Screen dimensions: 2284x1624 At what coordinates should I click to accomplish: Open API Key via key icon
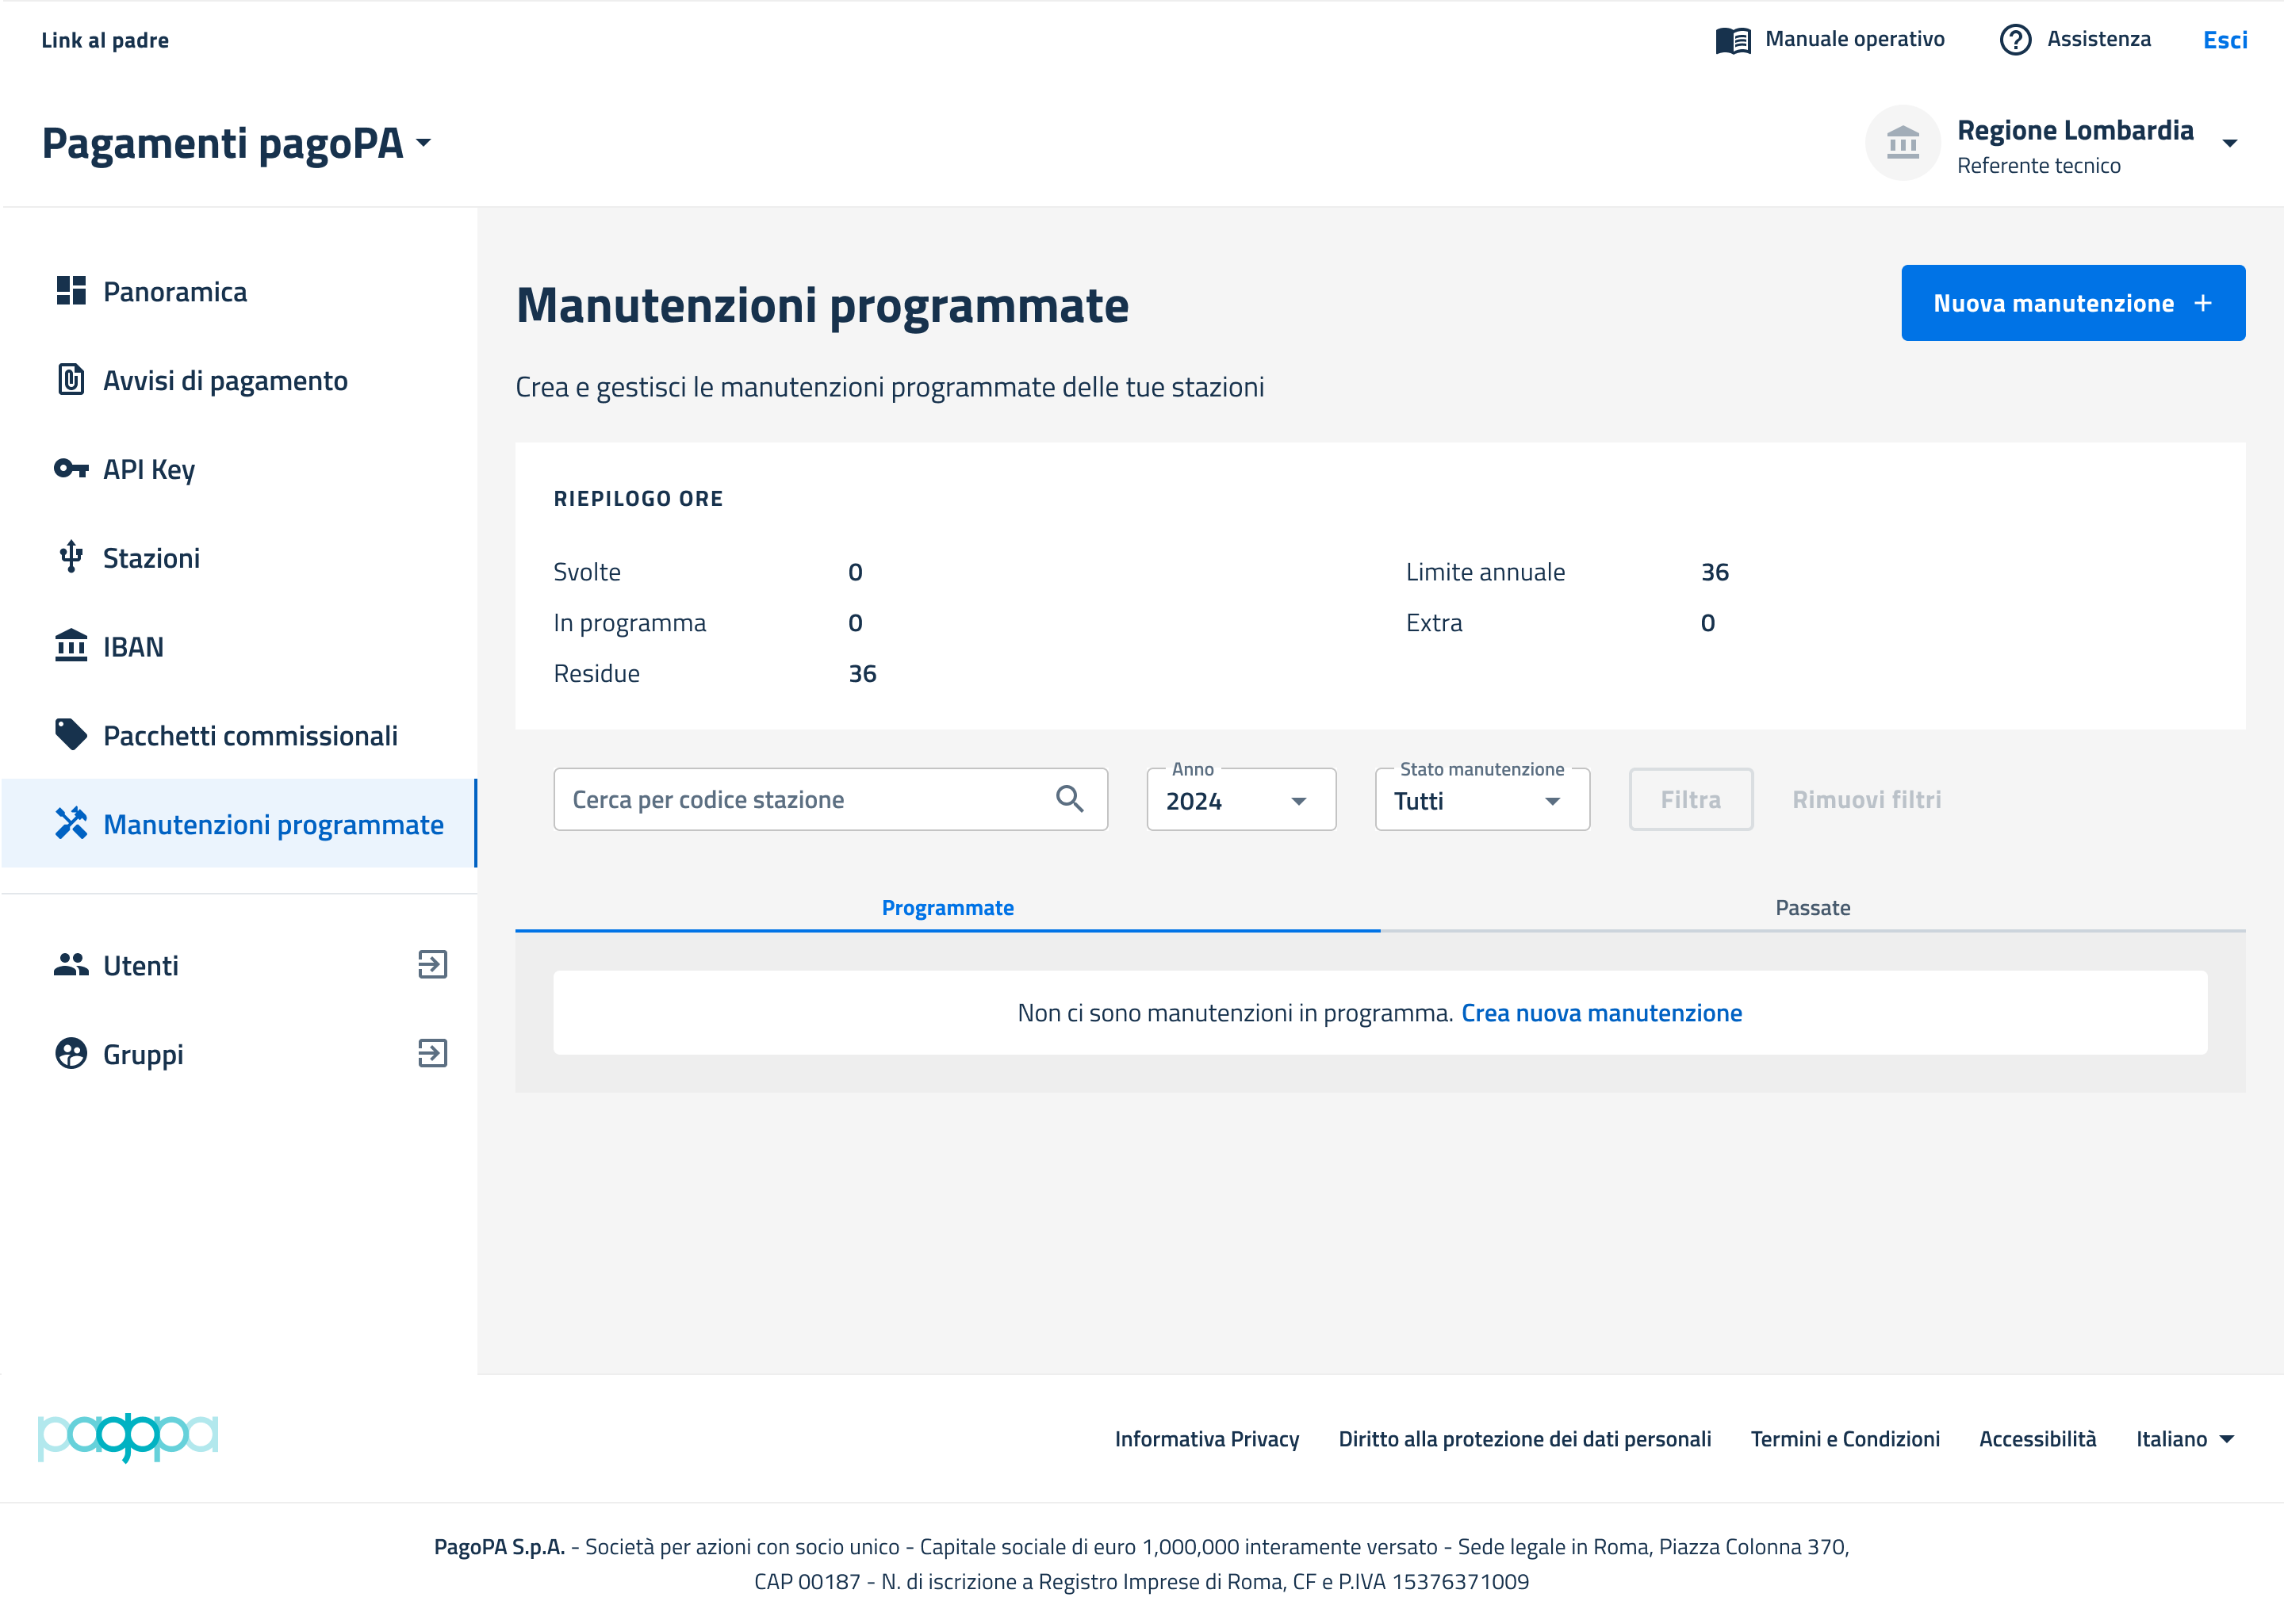[71, 468]
